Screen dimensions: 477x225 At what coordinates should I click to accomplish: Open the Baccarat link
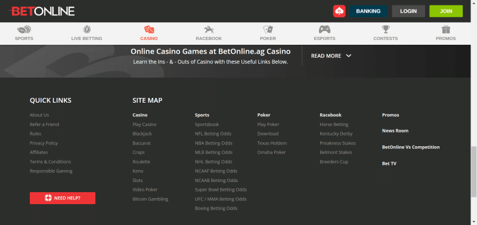click(x=141, y=143)
